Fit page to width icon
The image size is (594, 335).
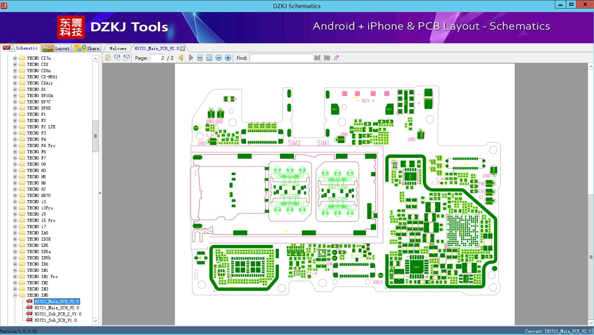tap(200, 58)
